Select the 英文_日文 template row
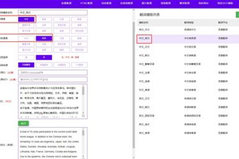 188,99
